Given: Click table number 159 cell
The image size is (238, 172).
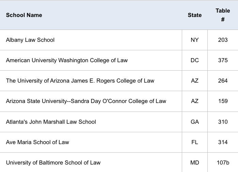Looking at the screenshot, I should coord(223,101).
